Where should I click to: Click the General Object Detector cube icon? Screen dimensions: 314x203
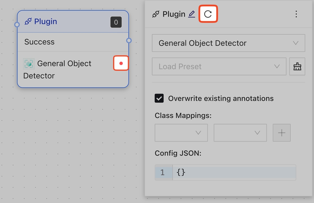(x=29, y=64)
